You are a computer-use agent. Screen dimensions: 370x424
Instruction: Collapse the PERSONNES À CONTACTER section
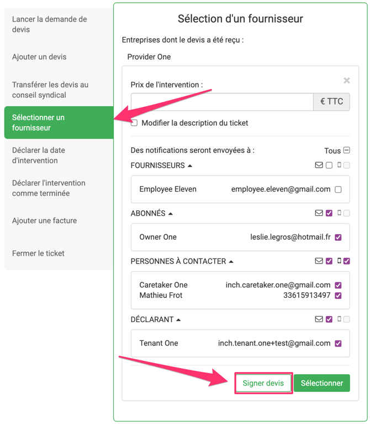coord(231,261)
